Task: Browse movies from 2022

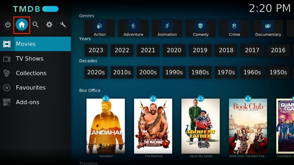Action: 122,50
